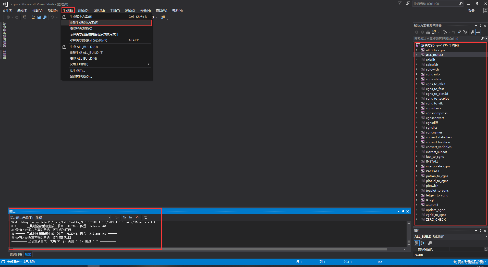The height and width of the screenshot is (267, 488).
Task: Click the Categorized view icon in Properties
Action: click(x=417, y=243)
